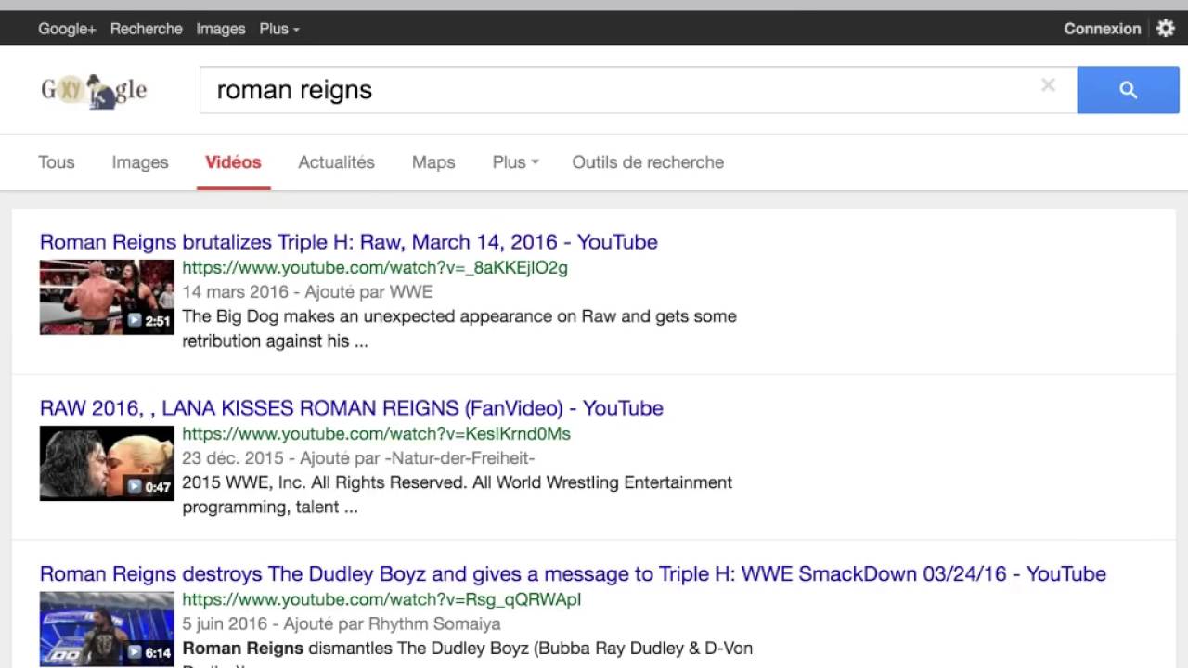Play the 6:14 video thumbnail

pos(107,629)
